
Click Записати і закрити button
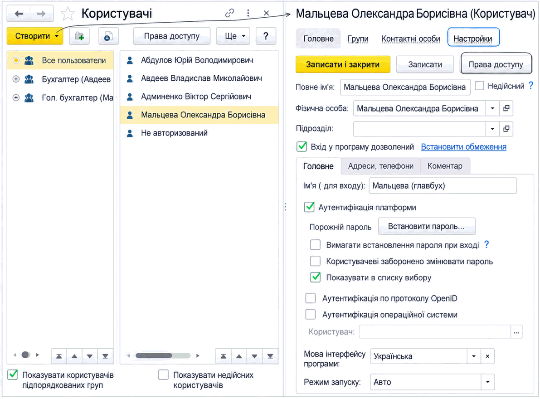pyautogui.click(x=343, y=64)
